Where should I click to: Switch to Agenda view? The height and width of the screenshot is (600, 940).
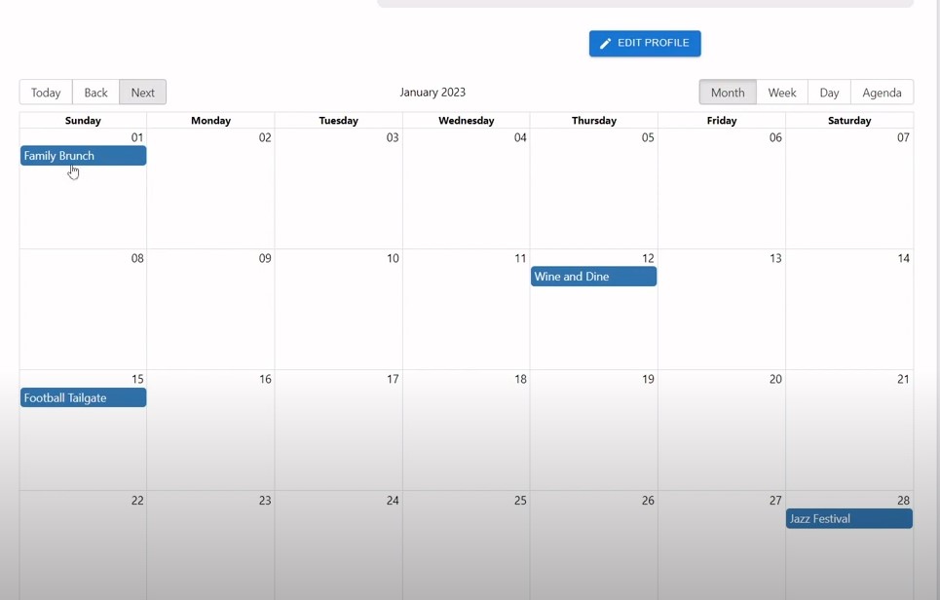click(882, 92)
